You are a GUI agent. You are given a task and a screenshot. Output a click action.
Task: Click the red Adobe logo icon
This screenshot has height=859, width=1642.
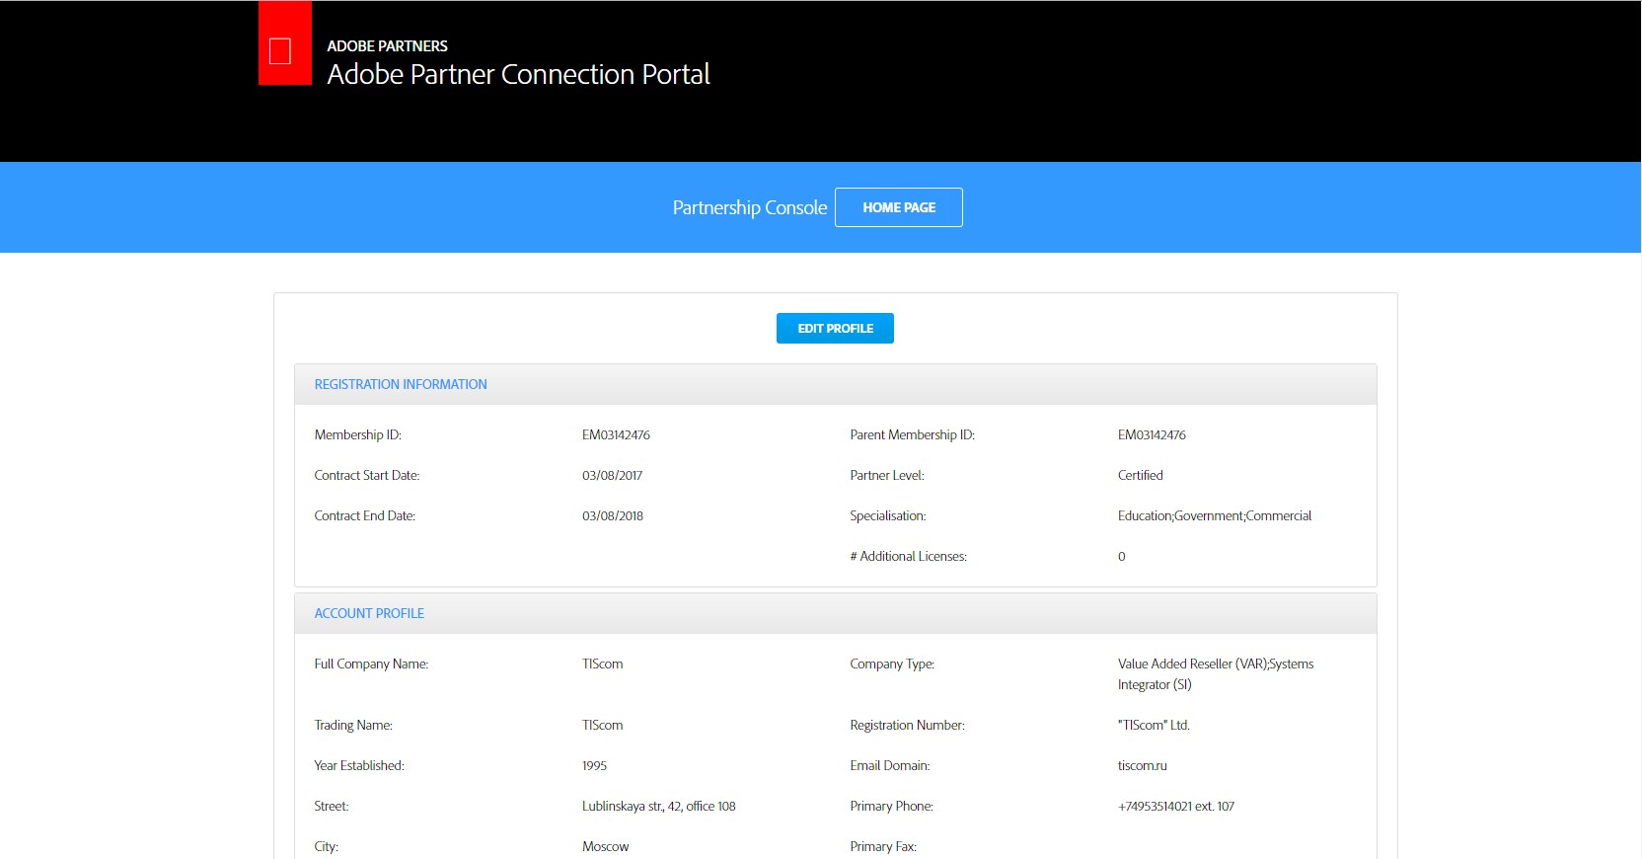click(285, 43)
